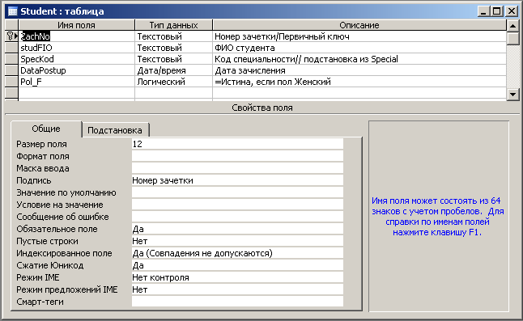Click the ZachNo field name cell
The width and height of the screenshot is (523, 321).
click(x=77, y=36)
